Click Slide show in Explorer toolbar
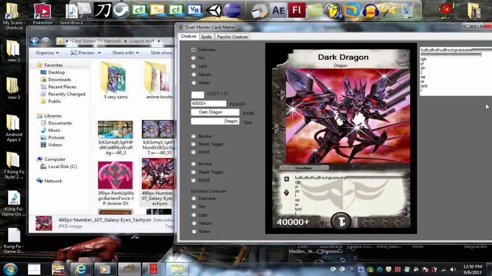Viewport: 492px width, 276px height. pos(161,53)
